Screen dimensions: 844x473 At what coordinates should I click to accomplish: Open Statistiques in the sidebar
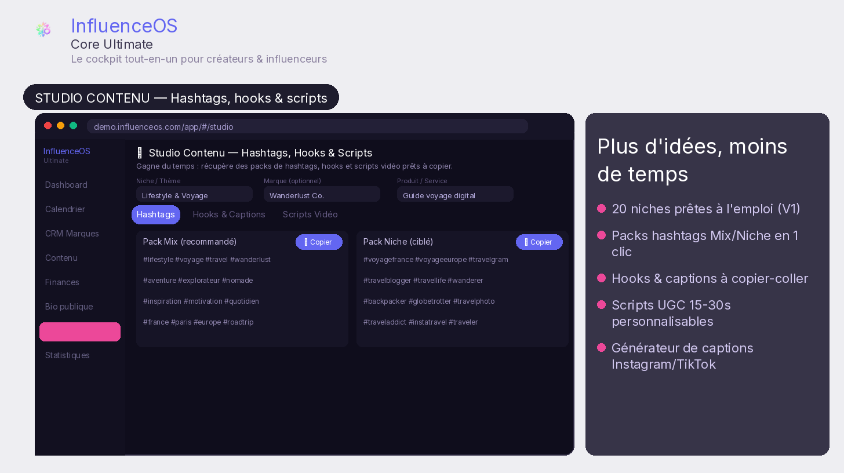point(67,355)
